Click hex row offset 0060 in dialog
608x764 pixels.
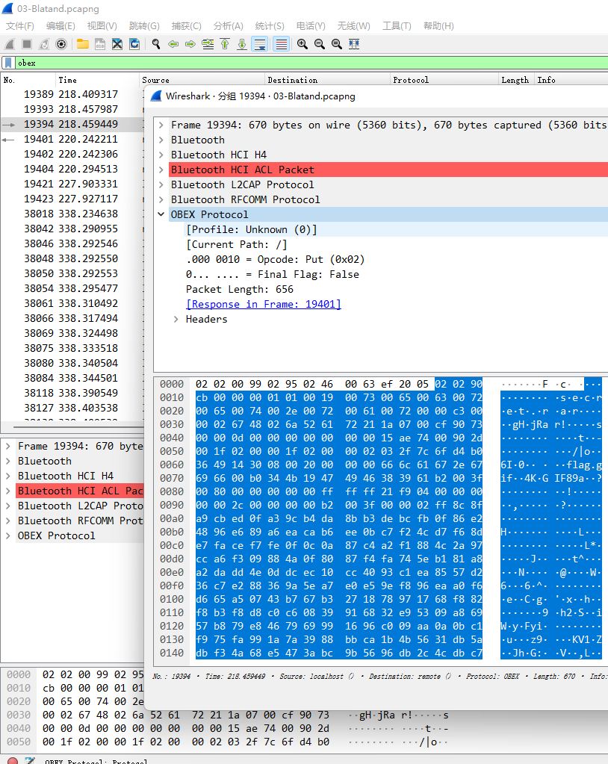tap(172, 465)
